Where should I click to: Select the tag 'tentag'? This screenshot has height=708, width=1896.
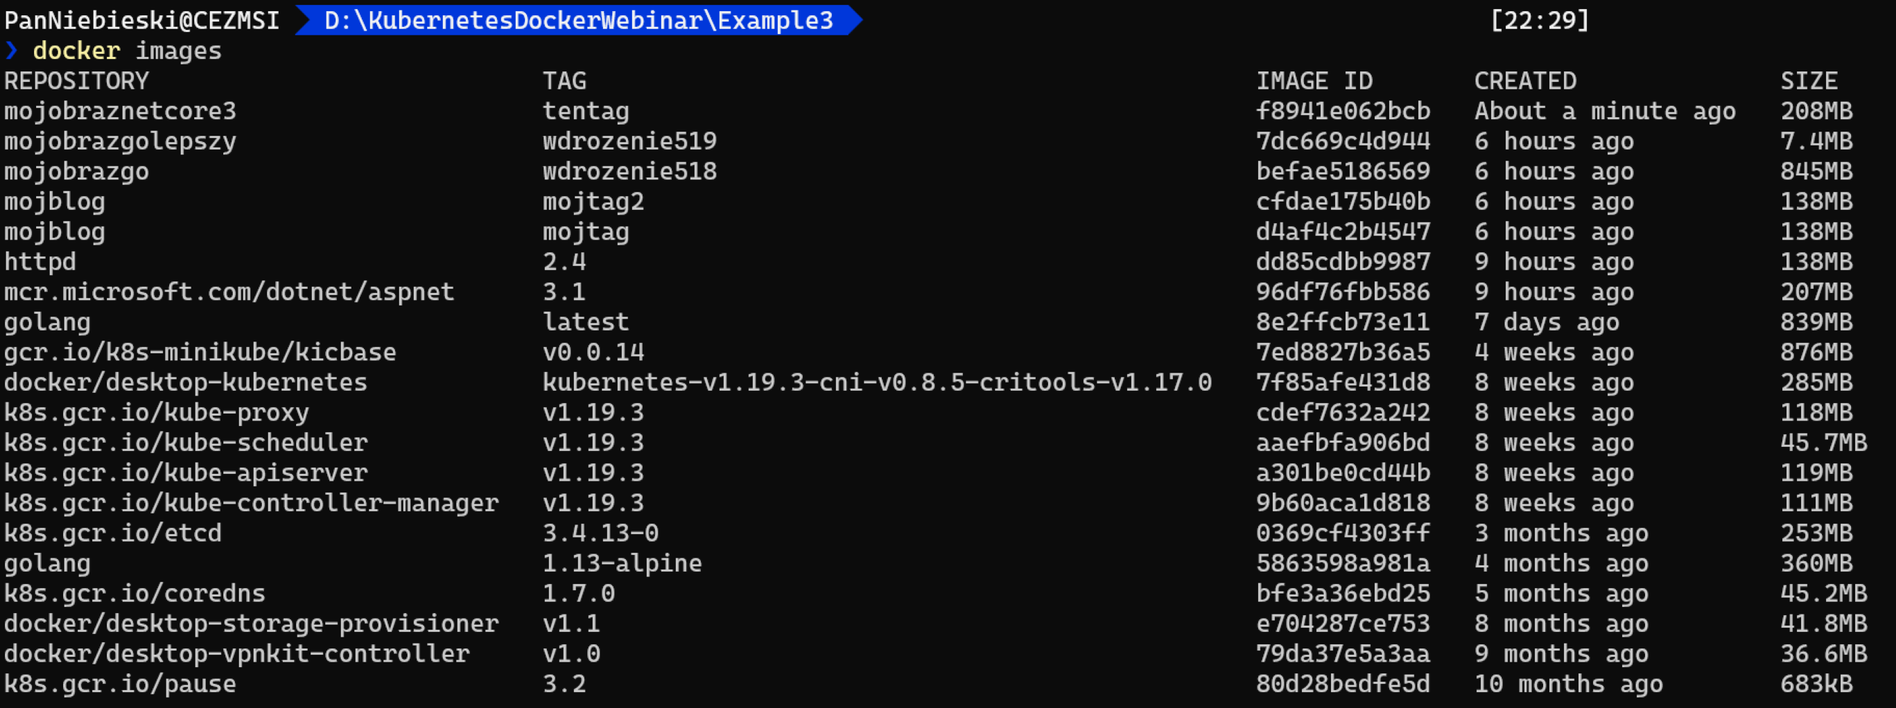[x=586, y=110]
